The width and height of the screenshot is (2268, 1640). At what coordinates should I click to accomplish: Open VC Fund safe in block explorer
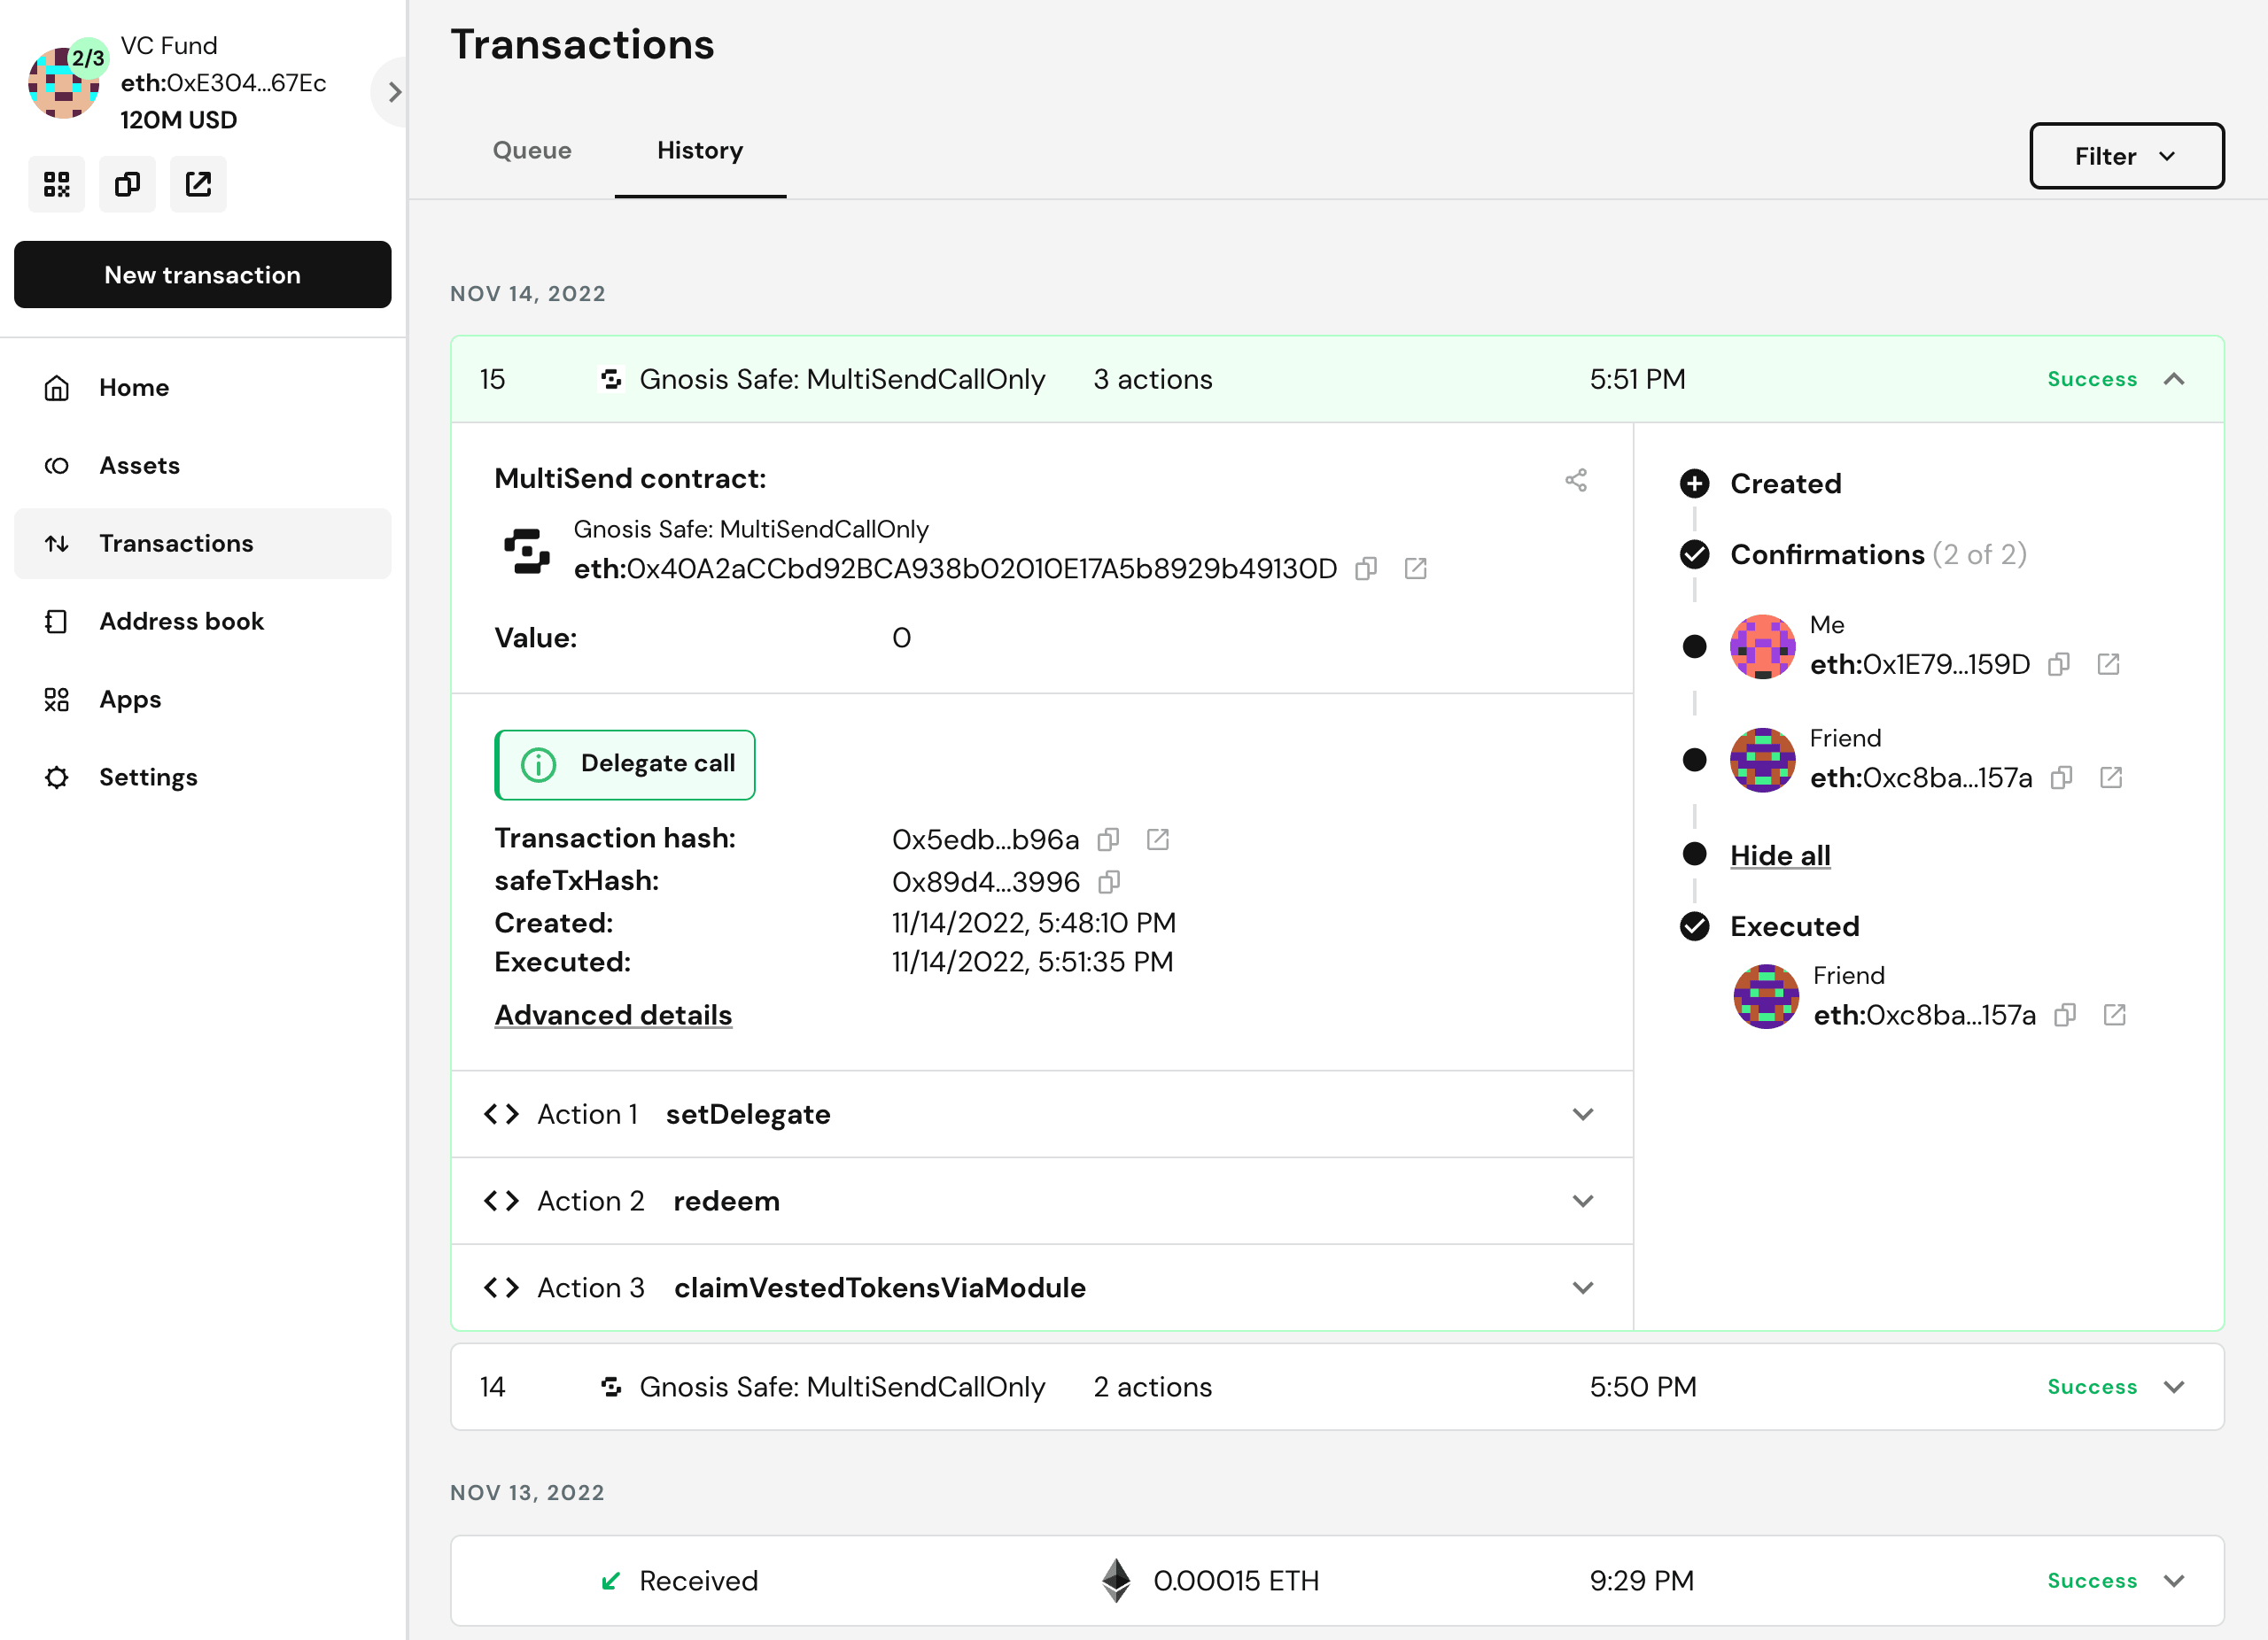click(198, 184)
